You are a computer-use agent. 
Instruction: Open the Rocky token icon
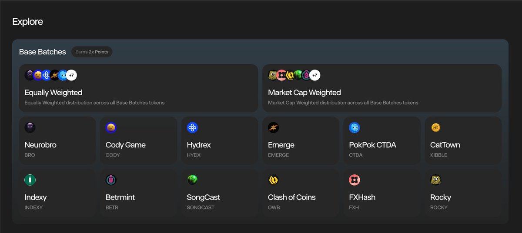436,180
